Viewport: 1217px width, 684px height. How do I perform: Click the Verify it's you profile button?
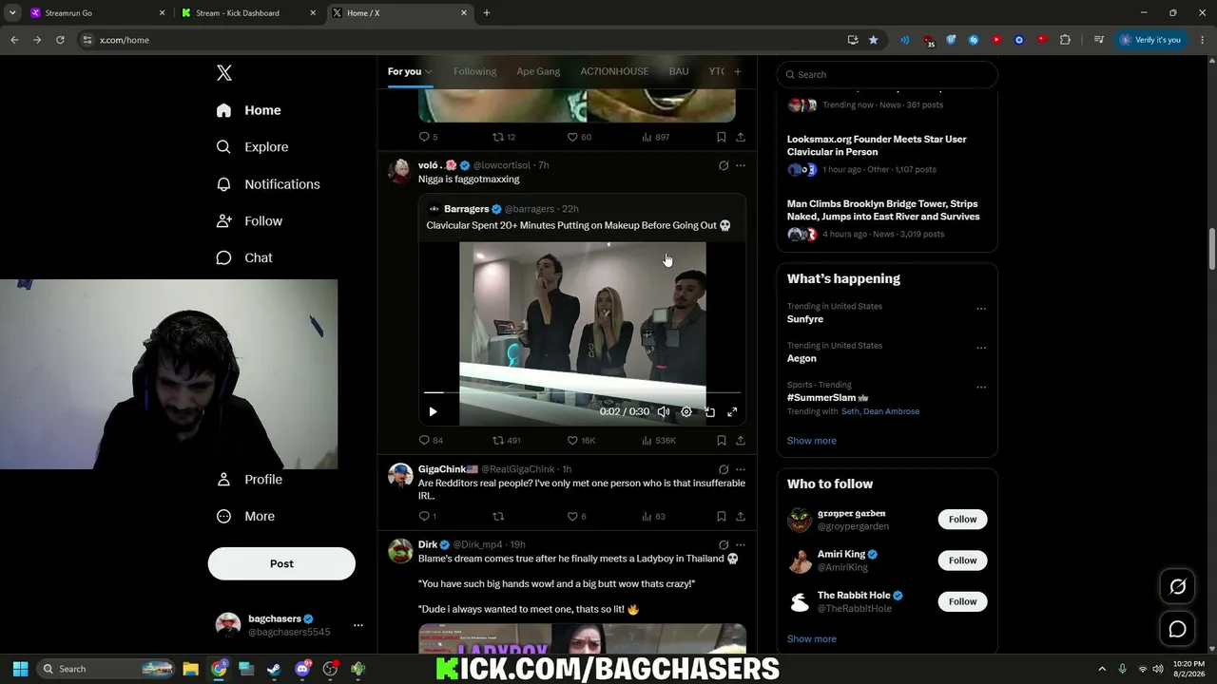(x=1150, y=40)
